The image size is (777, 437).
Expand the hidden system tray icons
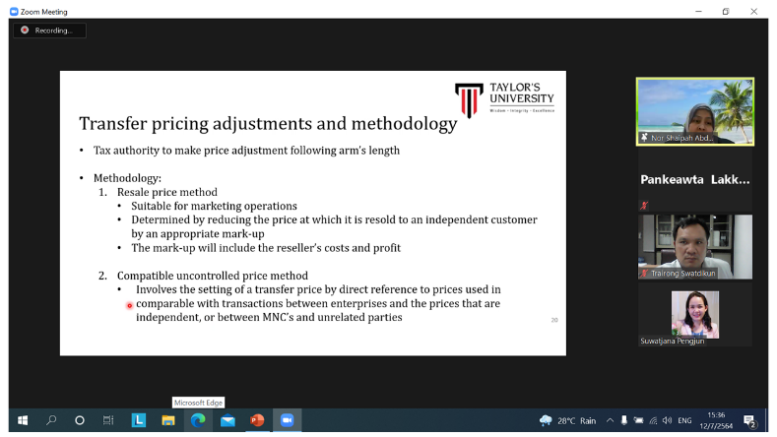click(610, 420)
